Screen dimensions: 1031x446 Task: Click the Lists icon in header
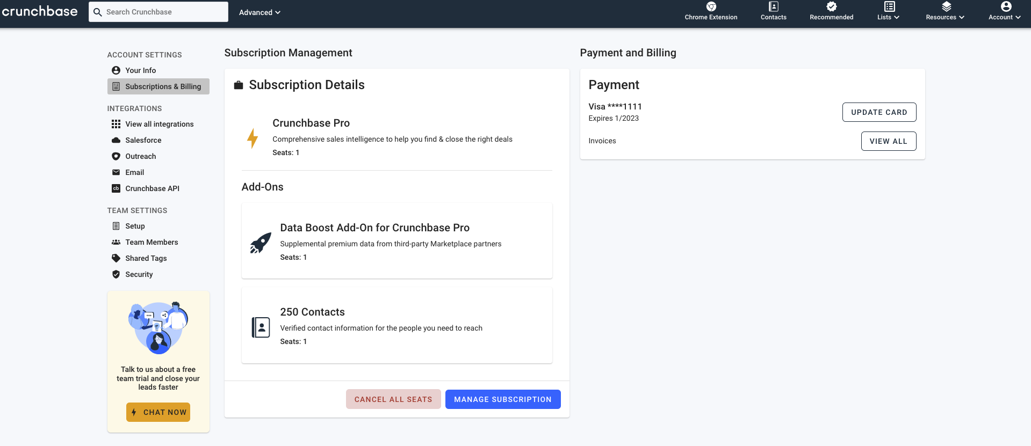tap(889, 6)
